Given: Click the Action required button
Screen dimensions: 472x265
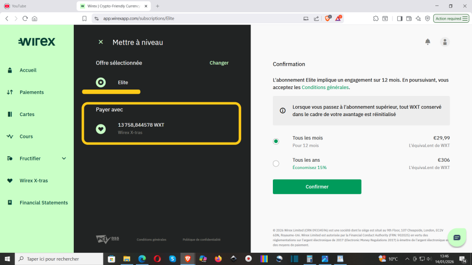Looking at the screenshot, I should coord(451,19).
